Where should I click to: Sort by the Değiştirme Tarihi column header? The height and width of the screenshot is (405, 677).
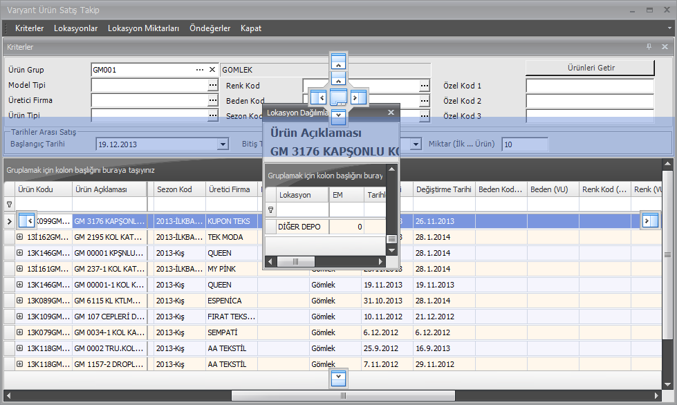443,189
